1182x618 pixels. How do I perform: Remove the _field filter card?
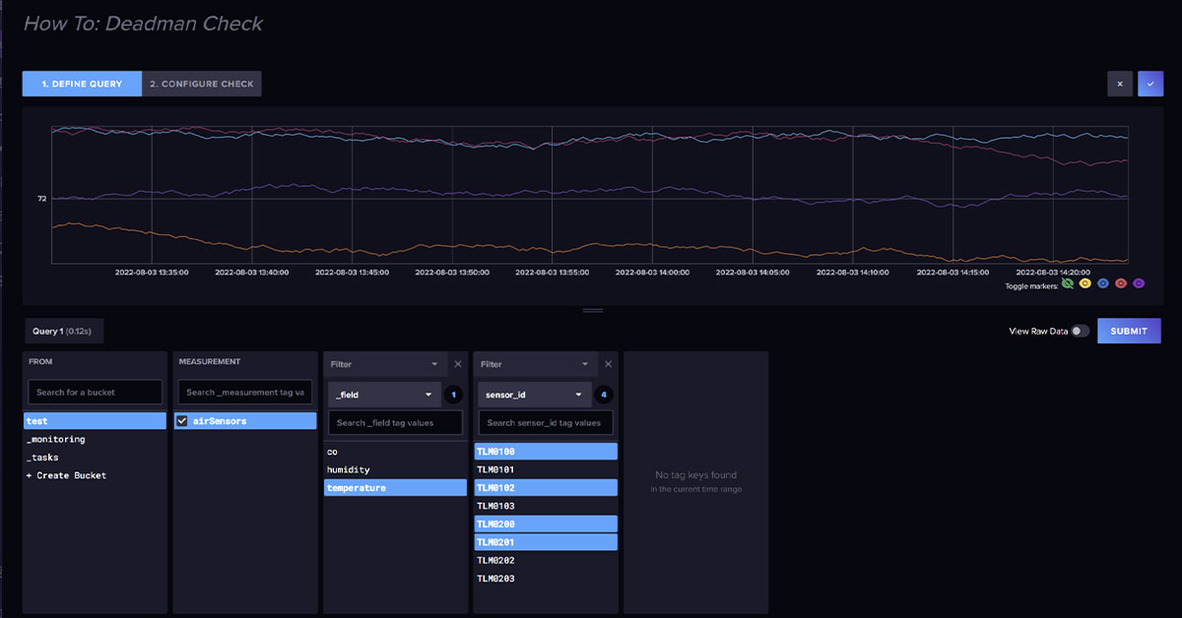(x=457, y=363)
